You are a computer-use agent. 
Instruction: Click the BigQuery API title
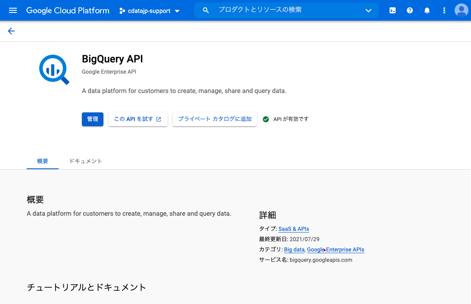click(x=112, y=59)
